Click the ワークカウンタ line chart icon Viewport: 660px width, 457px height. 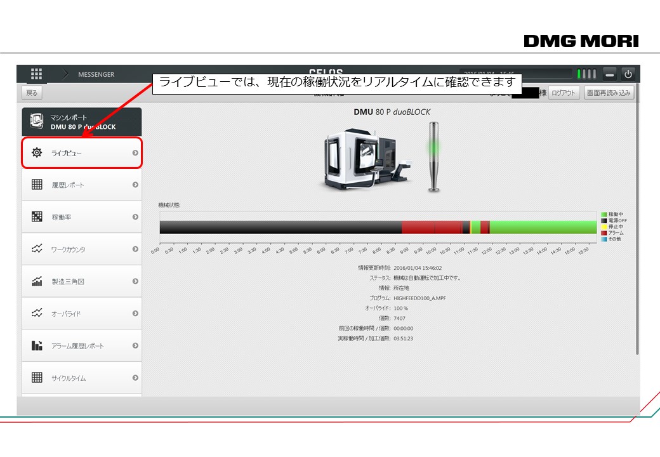pyautogui.click(x=37, y=249)
